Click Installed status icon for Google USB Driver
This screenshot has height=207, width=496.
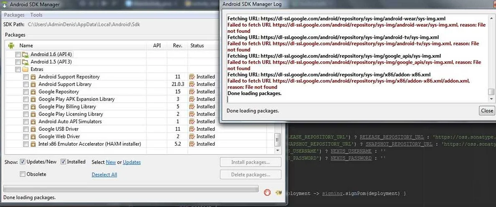(192, 129)
